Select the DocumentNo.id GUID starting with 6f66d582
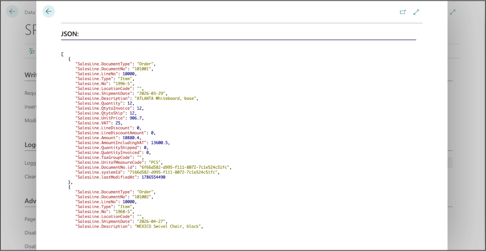The image size is (486, 251). coord(185,167)
